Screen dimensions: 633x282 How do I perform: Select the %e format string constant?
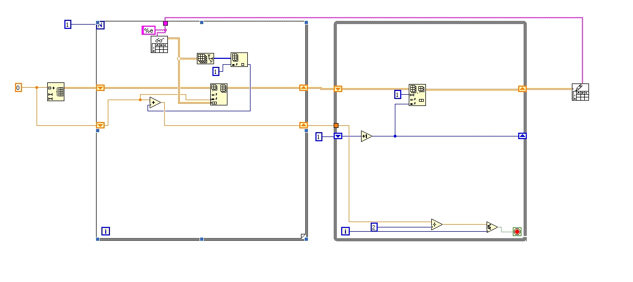coord(149,30)
